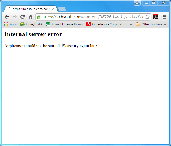Bookmark this page with the star
Screen dimensions: 171x146
coord(147,17)
